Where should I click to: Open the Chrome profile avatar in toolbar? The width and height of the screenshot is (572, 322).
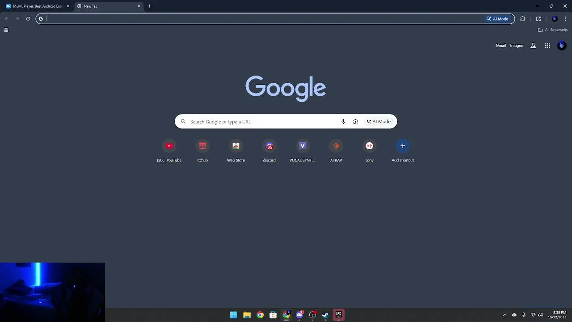pos(555,19)
